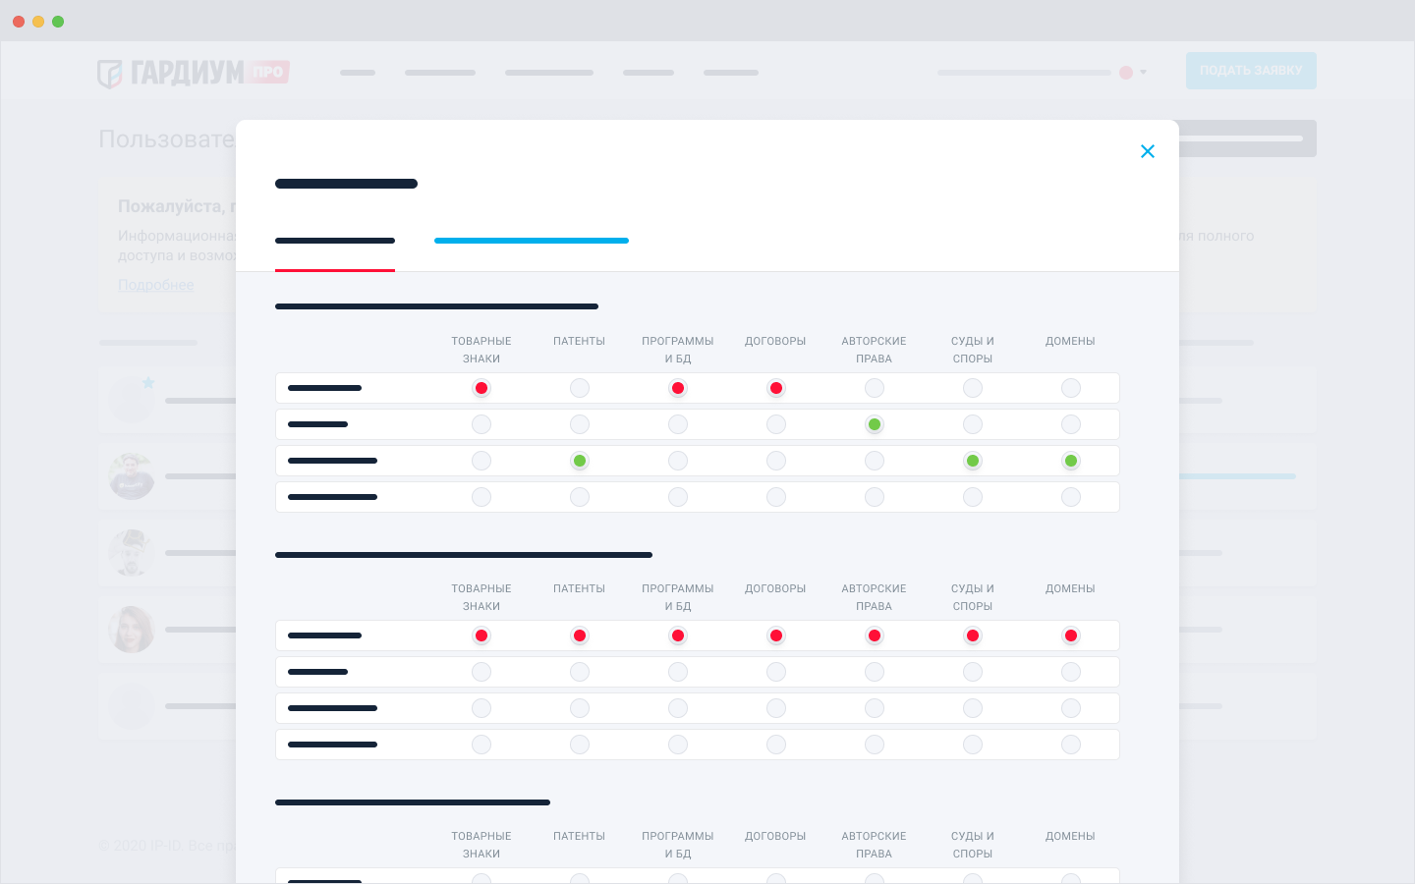
Task: Click the СУДЫ И СПОРЫ header of the third table
Action: pos(973,845)
